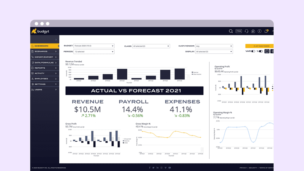Screen dimensions: 304x171
Task: Collapse the sidebar with the X toggle
Action: pos(56,39)
